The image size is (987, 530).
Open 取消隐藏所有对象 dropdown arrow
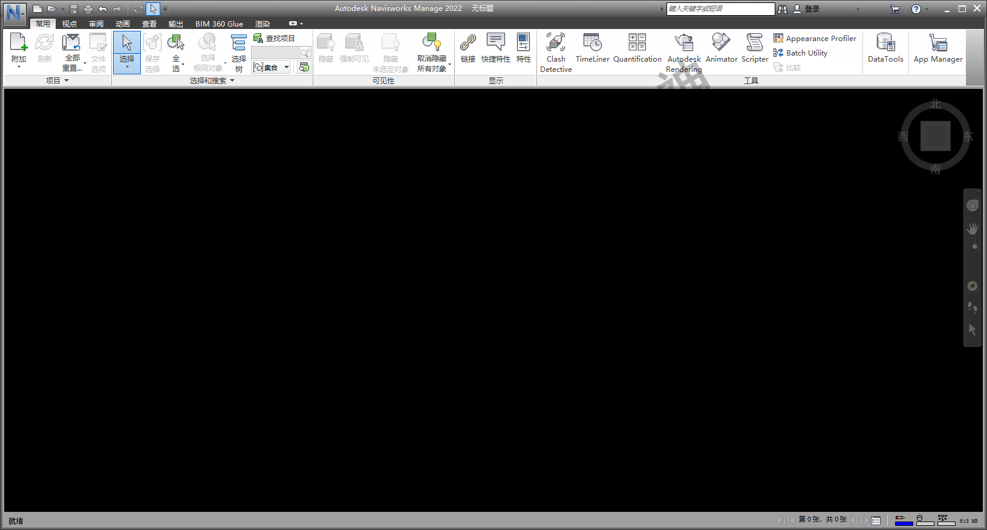pos(449,65)
